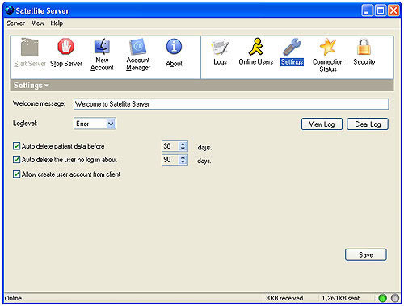The height and width of the screenshot is (306, 404).
Task: Click the 30 days number field
Action: point(170,146)
